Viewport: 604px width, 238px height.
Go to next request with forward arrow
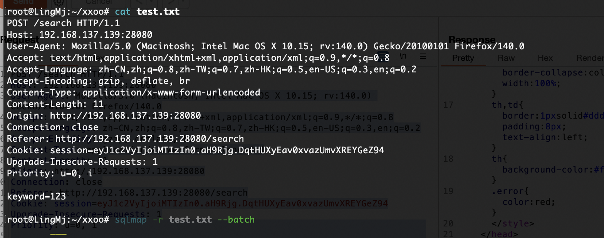169,3
